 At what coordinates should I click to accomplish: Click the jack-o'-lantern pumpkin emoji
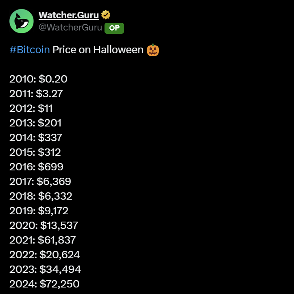coord(153,50)
